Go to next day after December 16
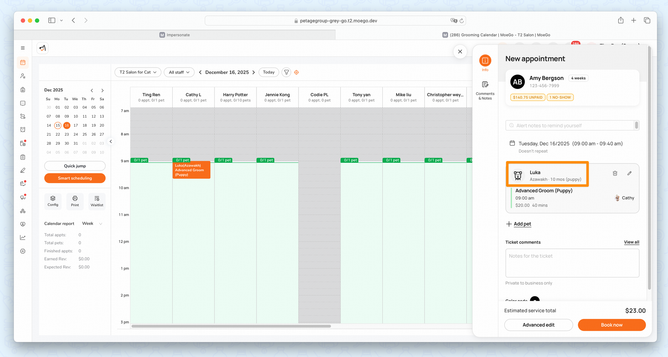668x357 pixels. coord(254,72)
